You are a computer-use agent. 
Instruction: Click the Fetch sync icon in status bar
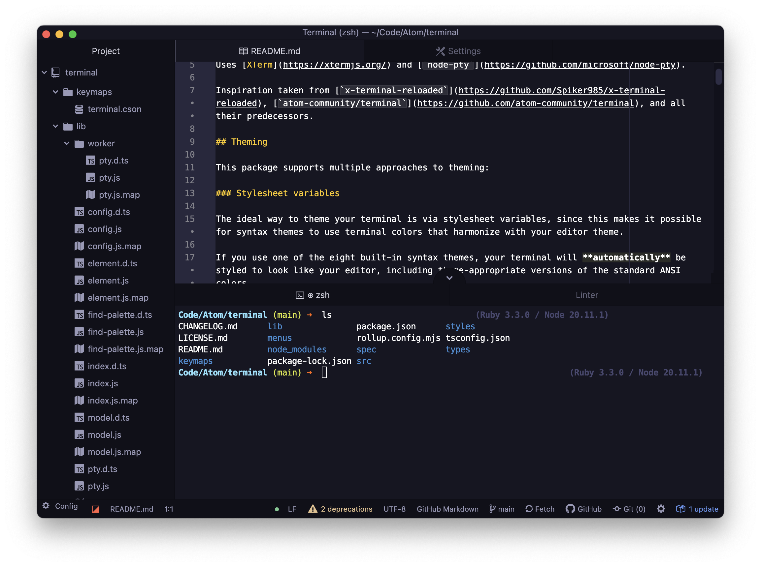[529, 509]
